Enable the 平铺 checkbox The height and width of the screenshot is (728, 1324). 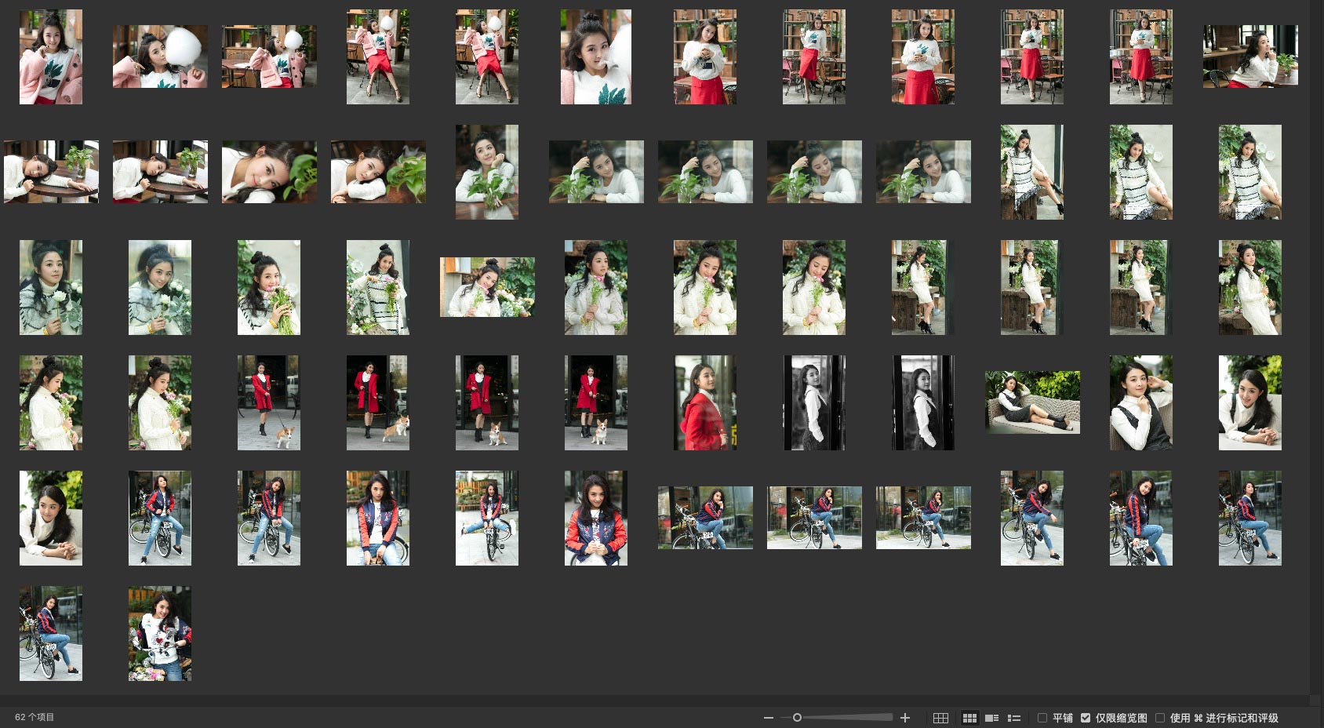coord(1042,718)
